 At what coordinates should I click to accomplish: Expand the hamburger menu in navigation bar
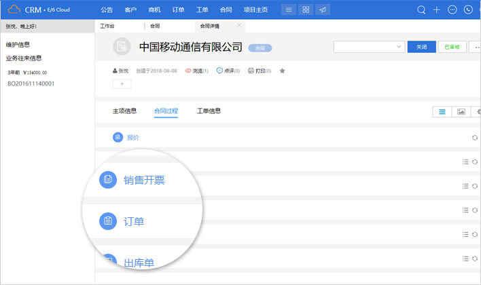pos(288,9)
